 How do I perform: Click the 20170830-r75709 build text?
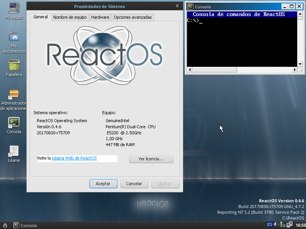[x=53, y=133]
